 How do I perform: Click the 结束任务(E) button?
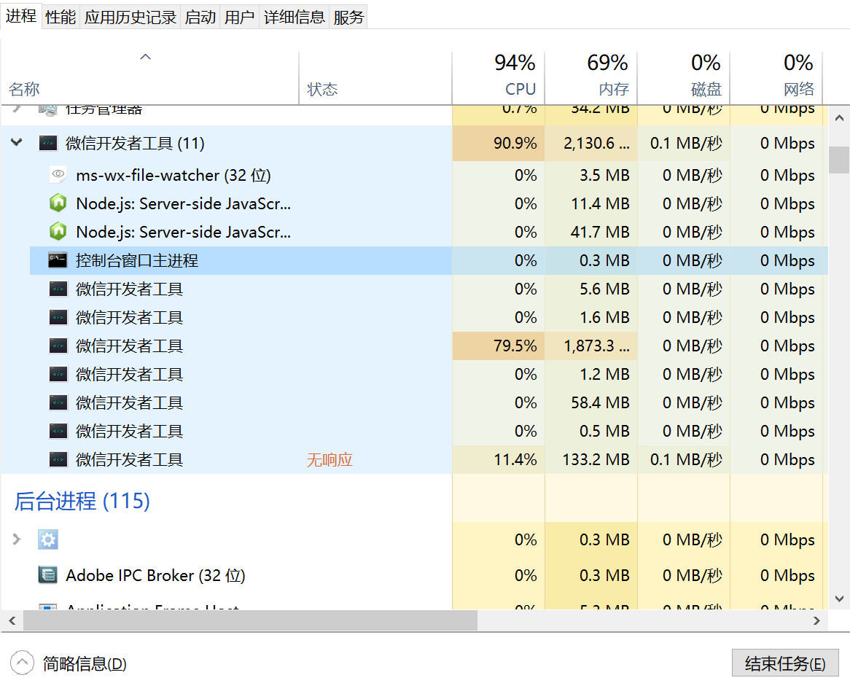tap(785, 663)
